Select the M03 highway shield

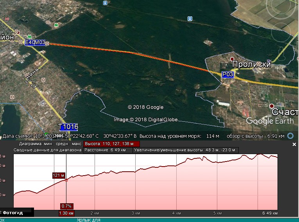point(40,43)
